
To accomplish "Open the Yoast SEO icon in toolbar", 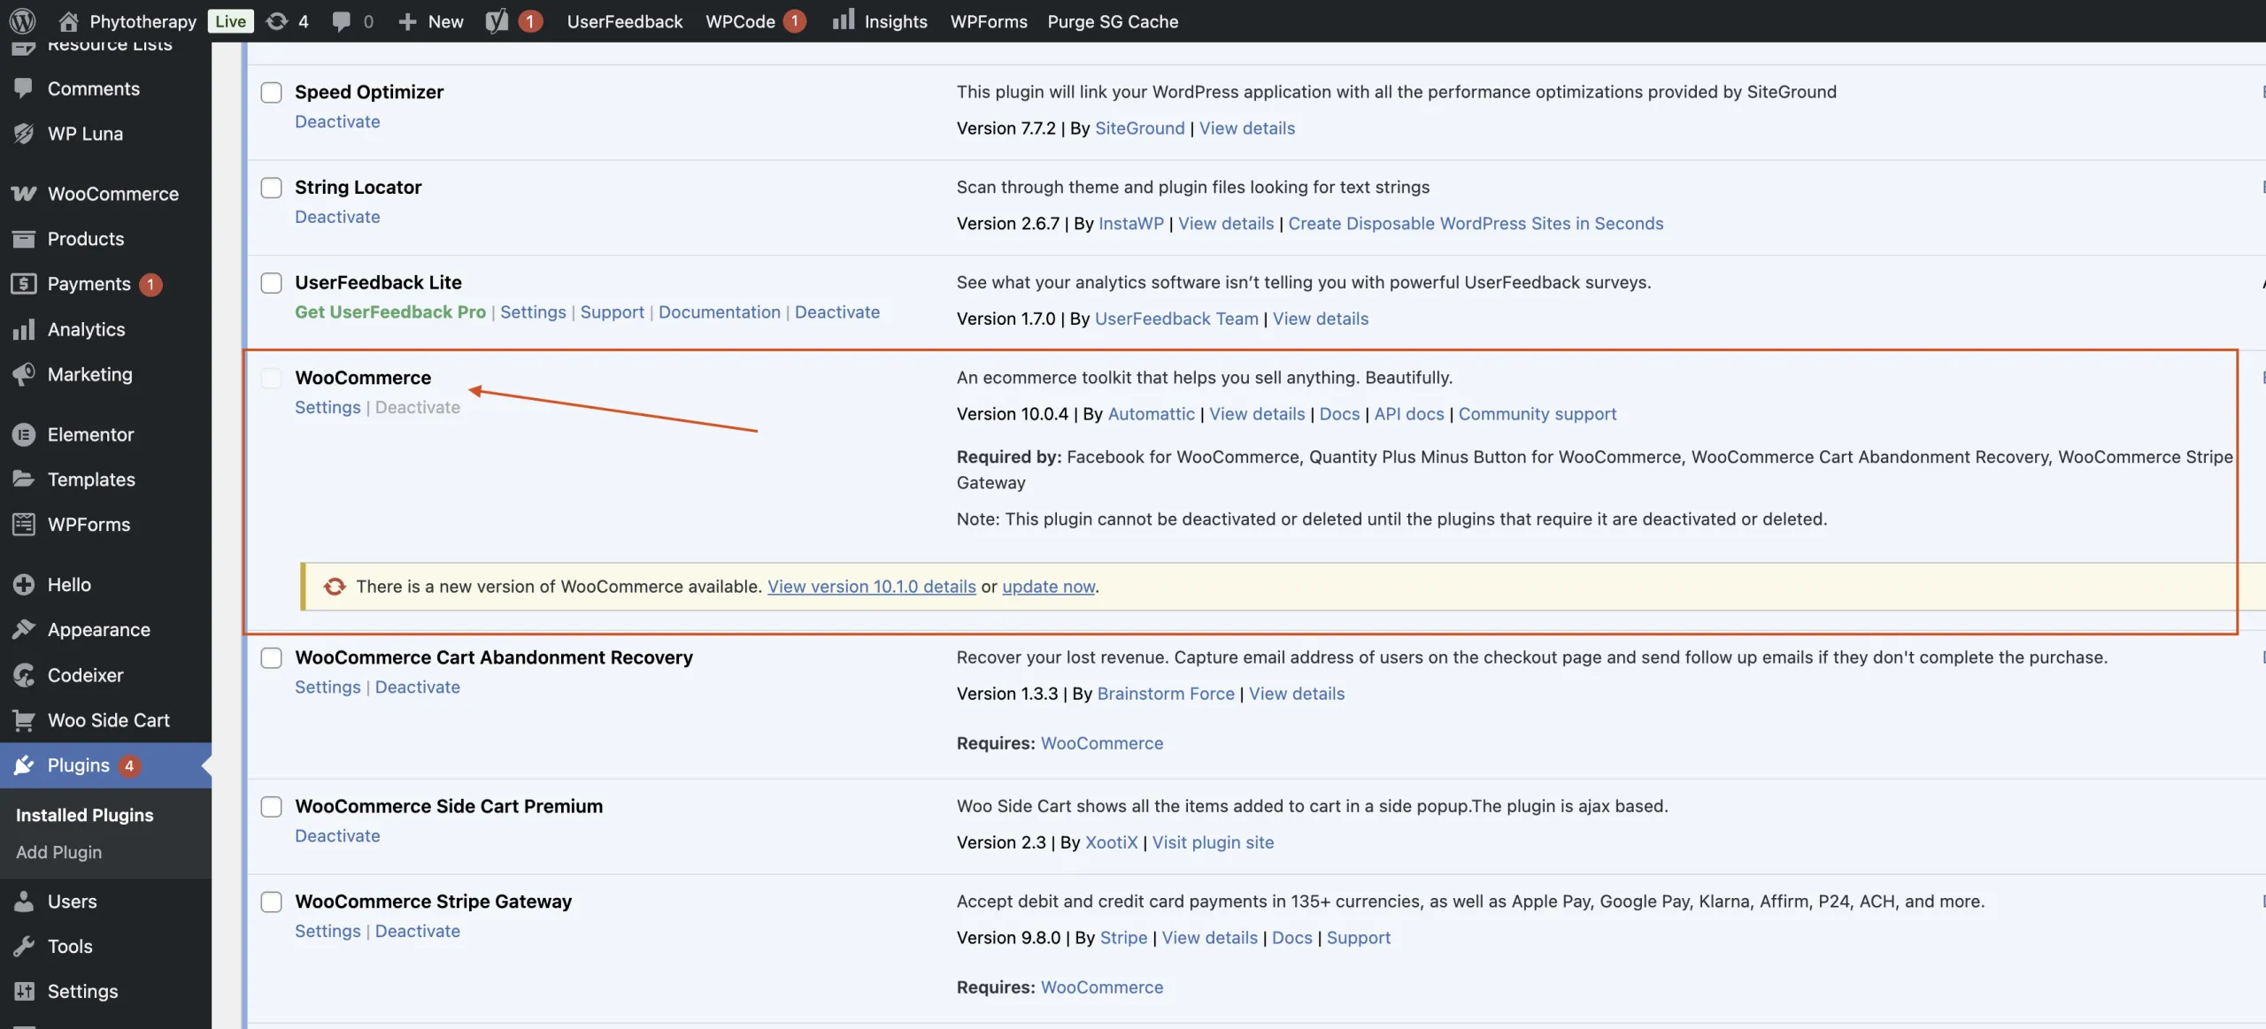I will 497,20.
